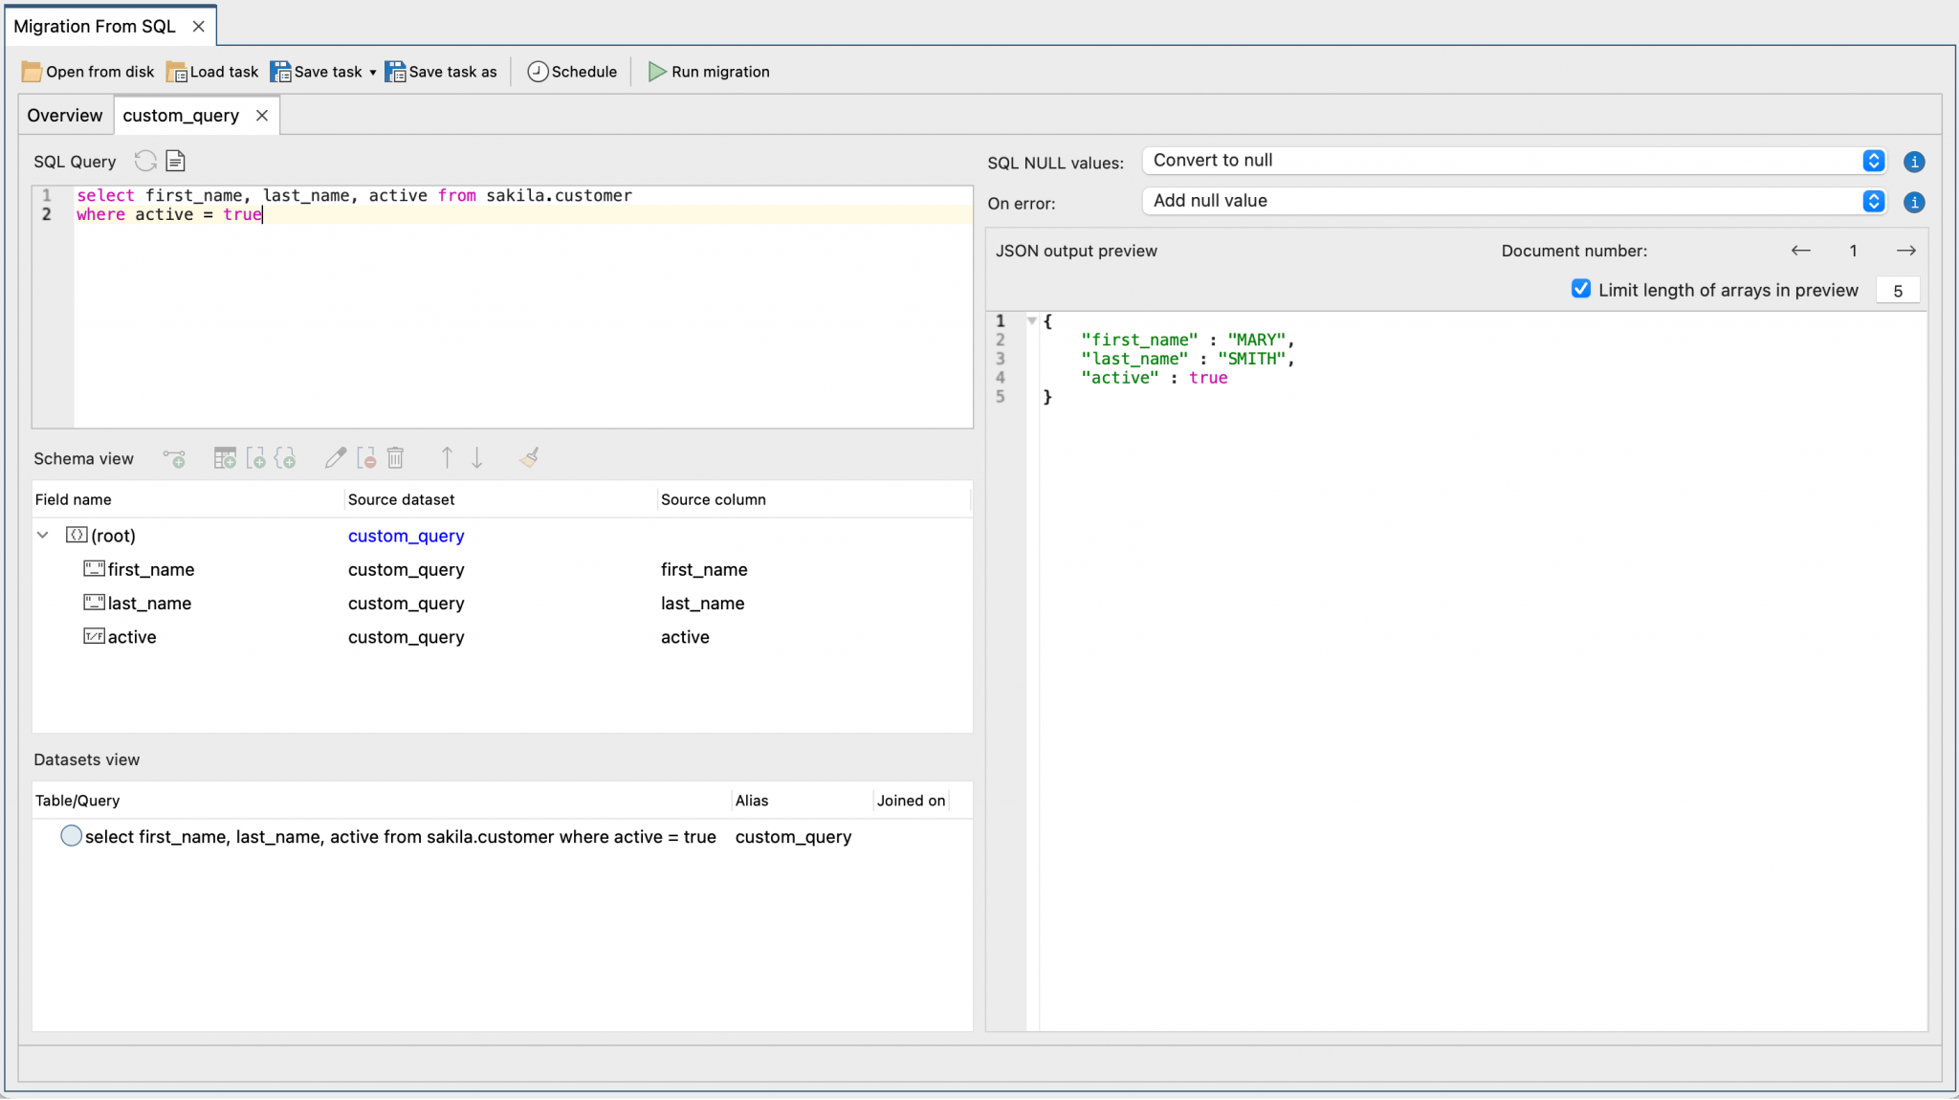The image size is (1959, 1100).
Task: Enable Limit length of arrays in preview
Action: (x=1580, y=288)
